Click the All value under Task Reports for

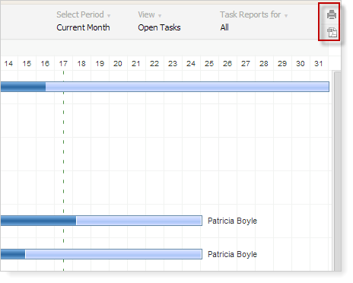coord(224,27)
